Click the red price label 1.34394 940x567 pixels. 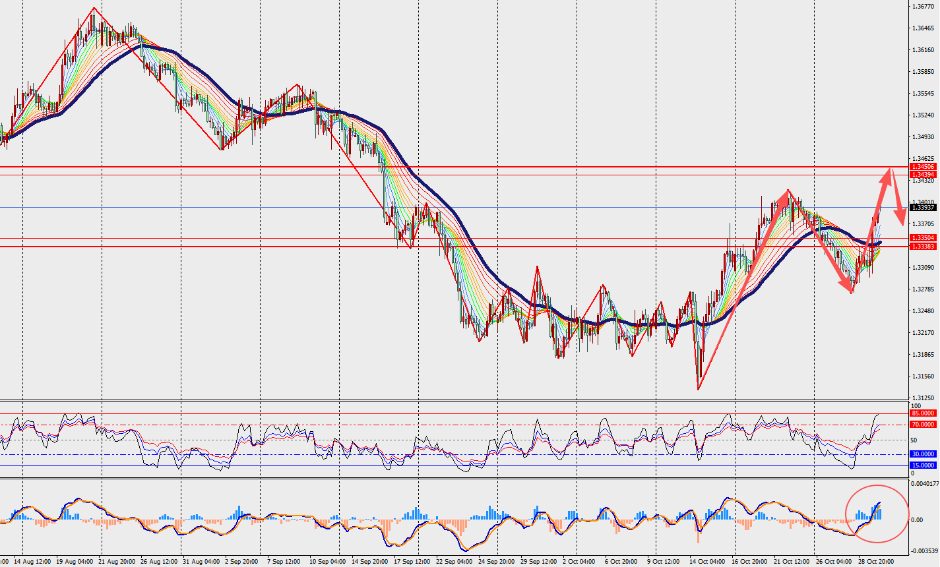924,174
